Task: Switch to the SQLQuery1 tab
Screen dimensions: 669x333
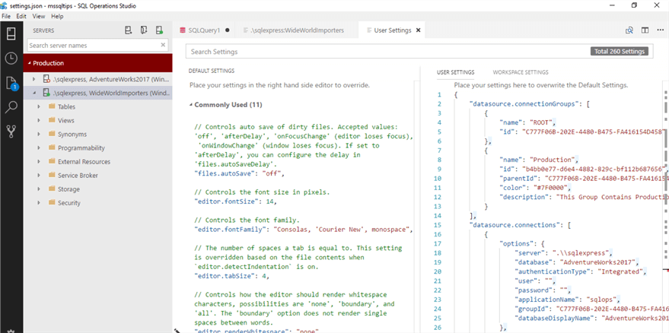Action: pos(204,30)
